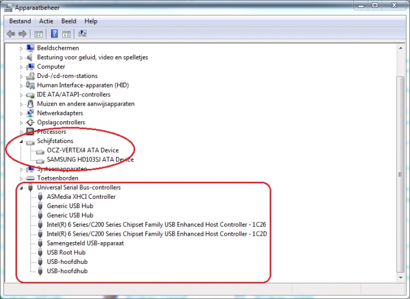
Task: Click the speaker icon for Besturing voor geluid
Action: coord(30,57)
